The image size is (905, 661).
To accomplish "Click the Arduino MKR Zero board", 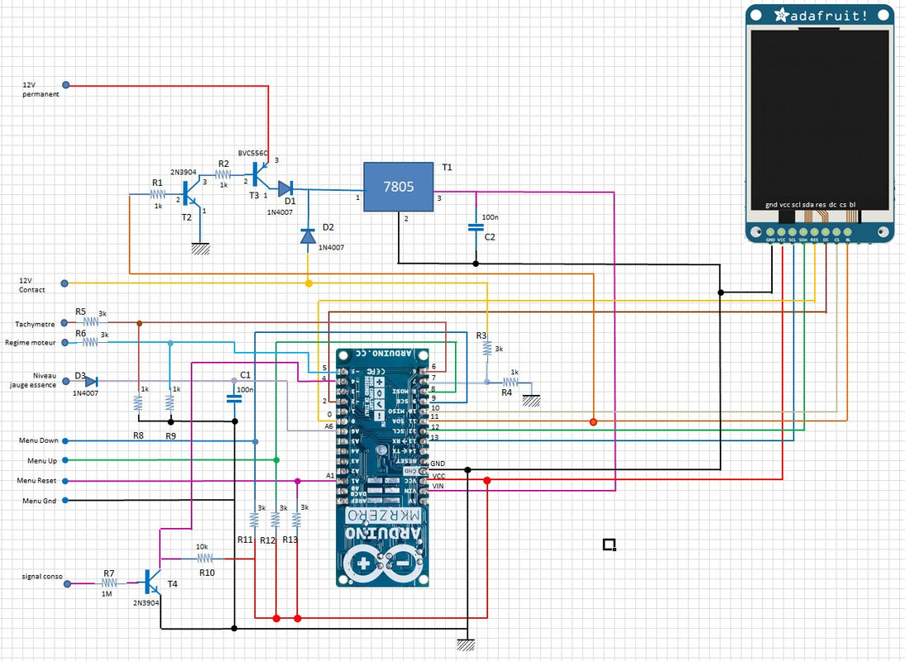I will (384, 463).
